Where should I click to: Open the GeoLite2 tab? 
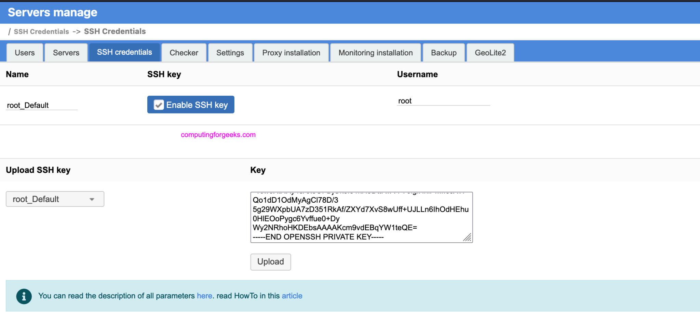click(490, 53)
